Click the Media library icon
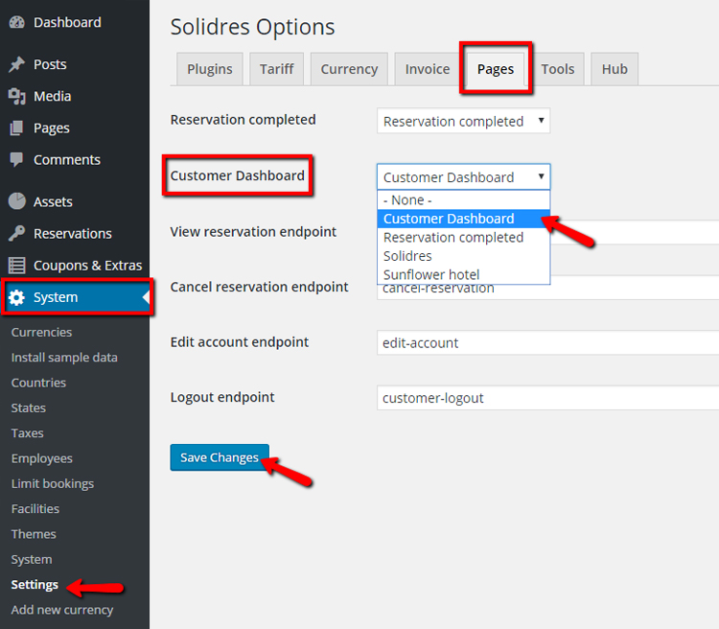The image size is (719, 629). (17, 96)
